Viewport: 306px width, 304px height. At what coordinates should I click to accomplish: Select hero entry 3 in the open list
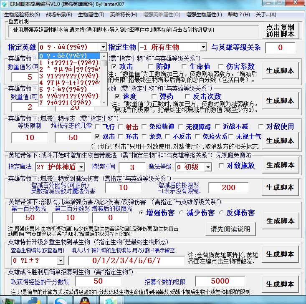pos(69,76)
